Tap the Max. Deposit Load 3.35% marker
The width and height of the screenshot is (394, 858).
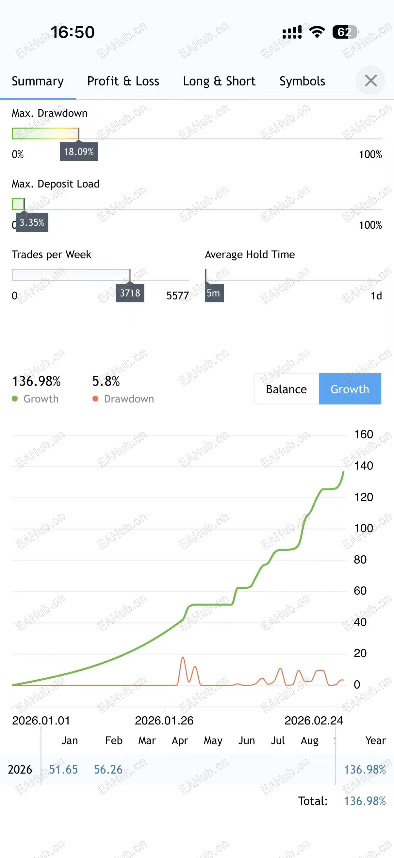pos(32,222)
